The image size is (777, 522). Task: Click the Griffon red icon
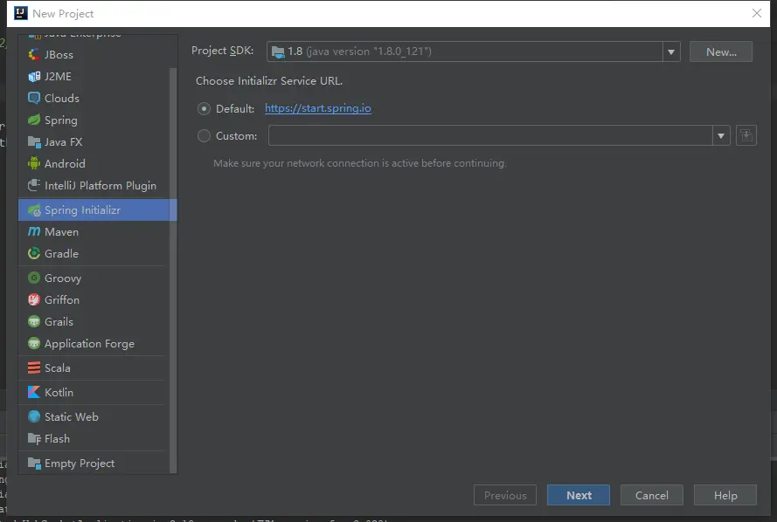point(34,299)
